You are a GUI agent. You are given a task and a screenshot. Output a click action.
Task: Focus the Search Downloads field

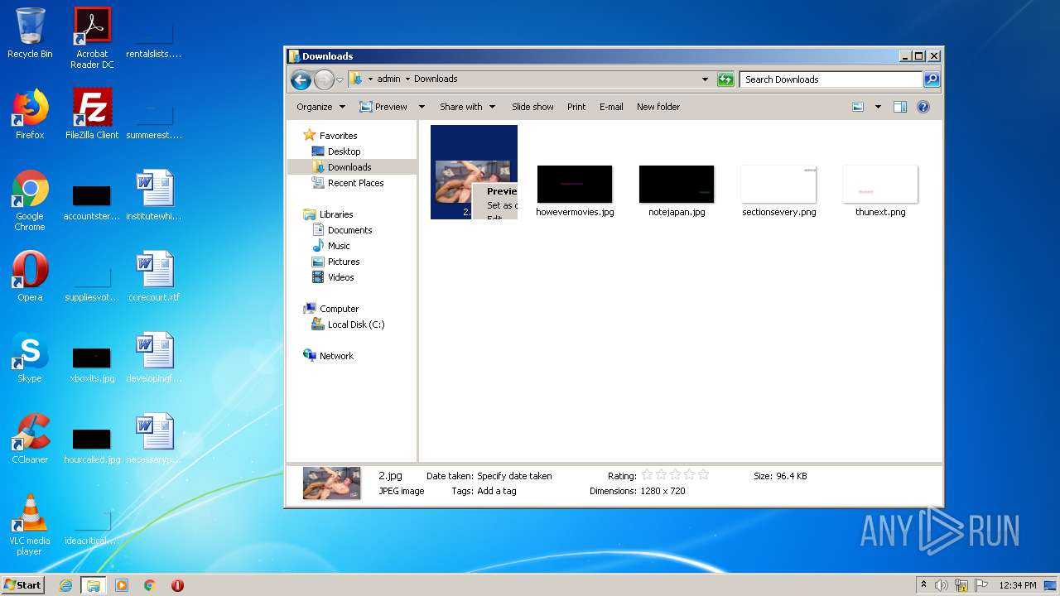831,79
